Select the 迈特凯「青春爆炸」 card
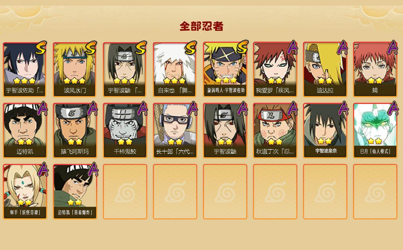 pyautogui.click(x=75, y=192)
